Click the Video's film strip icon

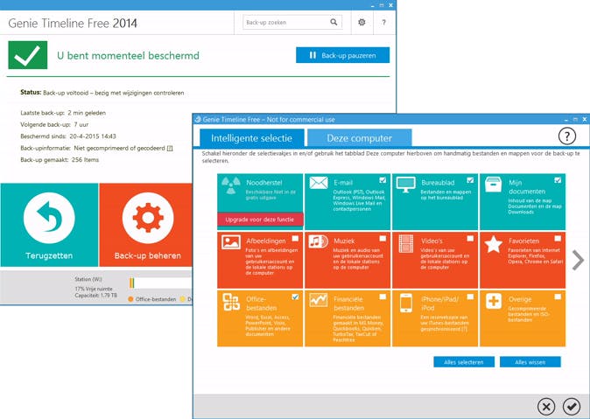[x=405, y=244]
